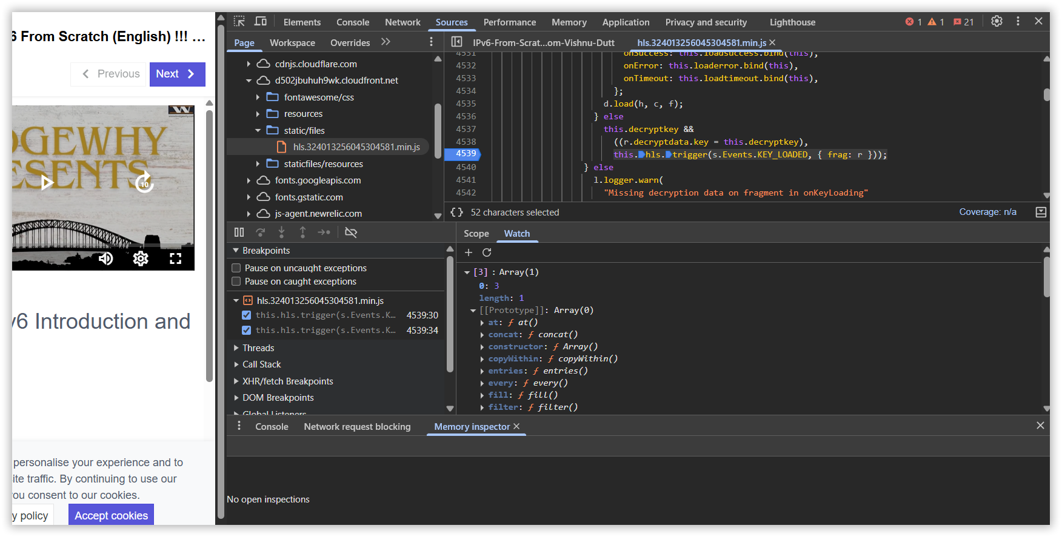Select hls.324013256045304581.min.js in file tree

(356, 147)
